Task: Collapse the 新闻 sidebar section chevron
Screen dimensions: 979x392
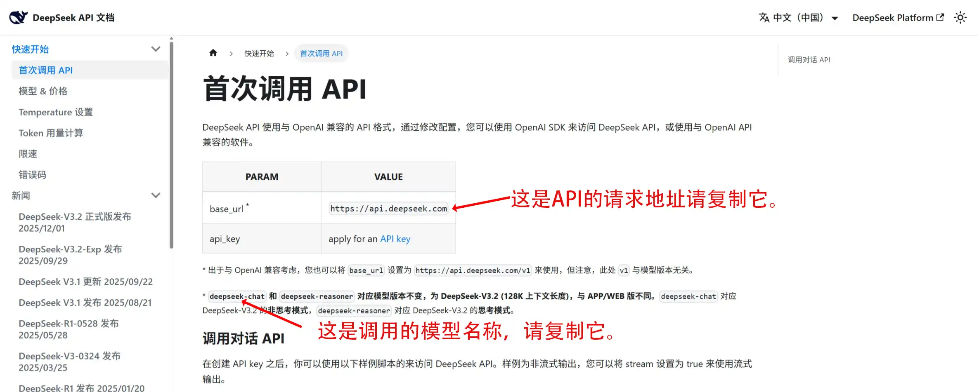Action: (156, 195)
